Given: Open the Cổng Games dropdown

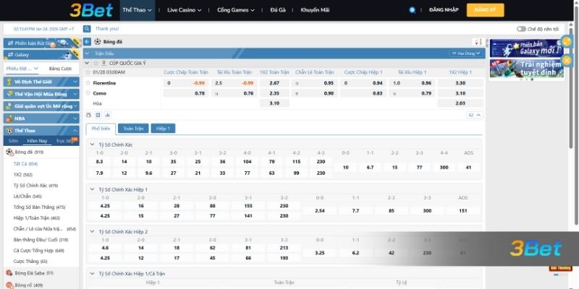Looking at the screenshot, I should click(x=236, y=10).
